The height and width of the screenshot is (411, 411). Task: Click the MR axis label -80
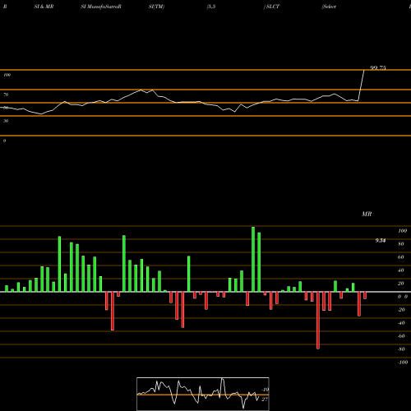pyautogui.click(x=401, y=349)
